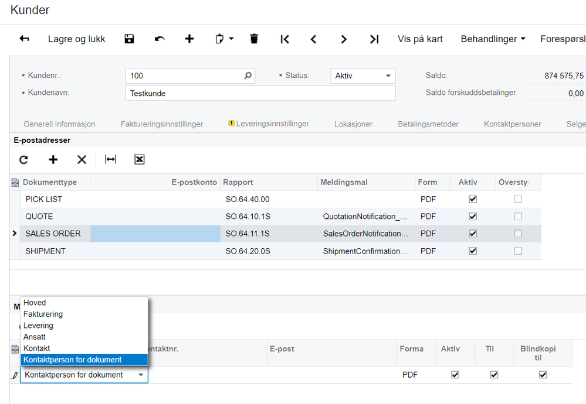
Task: Open the Kontaktpersoner tab
Action: click(x=512, y=124)
